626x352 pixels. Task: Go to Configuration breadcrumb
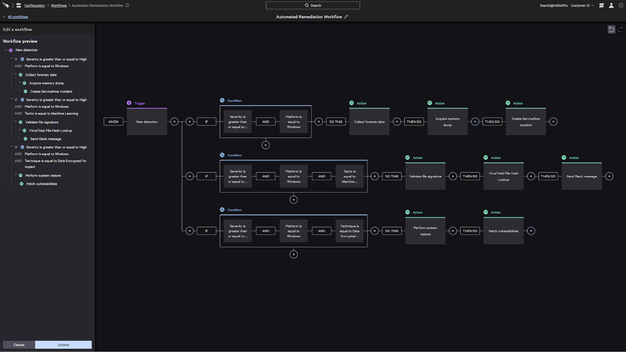click(35, 5)
